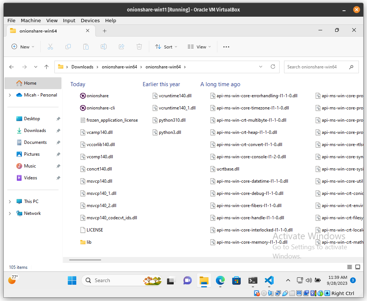Image resolution: width=367 pixels, height=301 pixels.
Task: Open the Share icon in the toolbar
Action: [x=121, y=47]
